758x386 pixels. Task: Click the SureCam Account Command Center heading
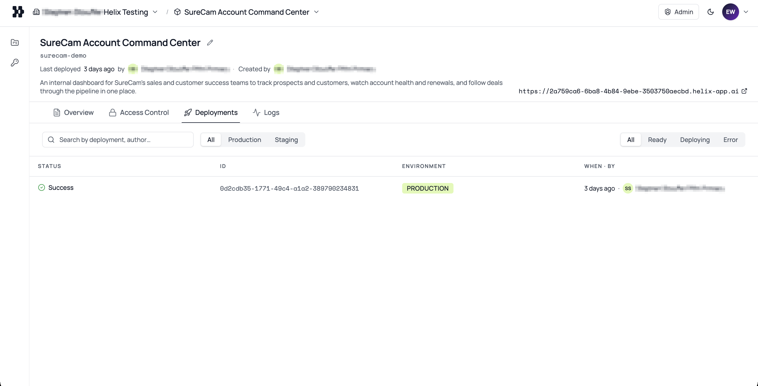point(120,43)
